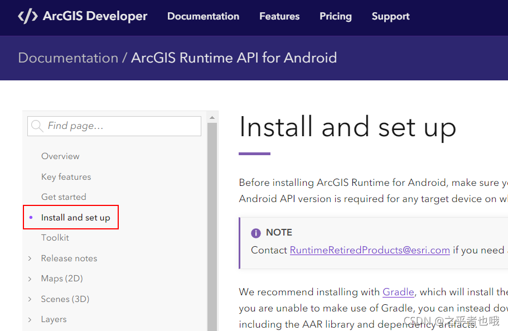
Task: Click the sidebar scrollbar up arrow
Action: click(212, 117)
